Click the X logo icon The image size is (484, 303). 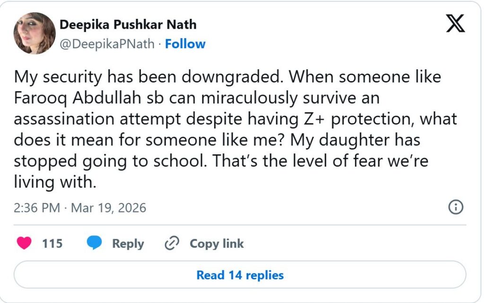pyautogui.click(x=455, y=23)
